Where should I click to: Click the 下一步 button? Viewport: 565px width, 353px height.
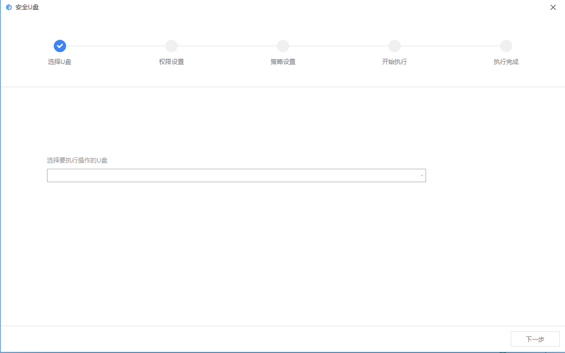point(535,339)
